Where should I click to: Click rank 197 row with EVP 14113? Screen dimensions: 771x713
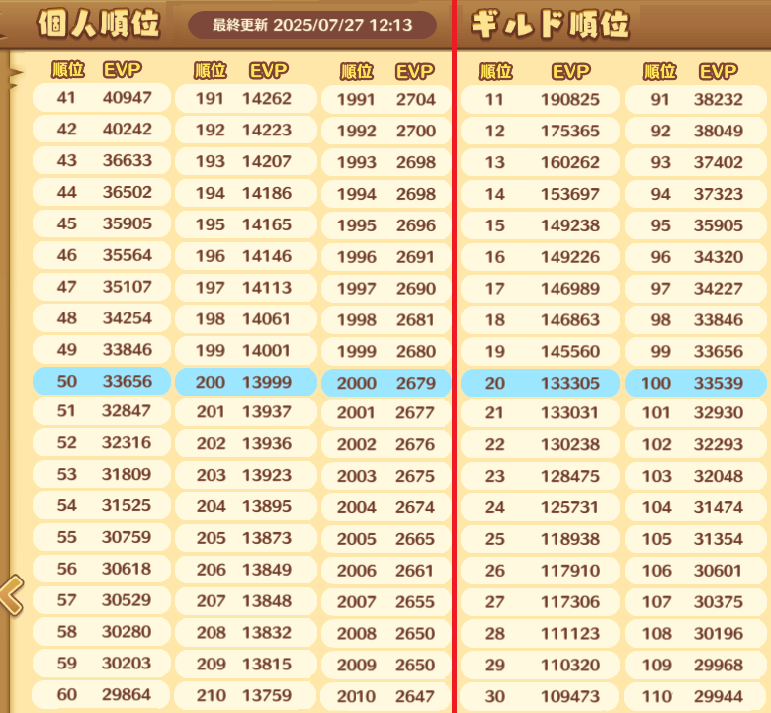point(246,288)
